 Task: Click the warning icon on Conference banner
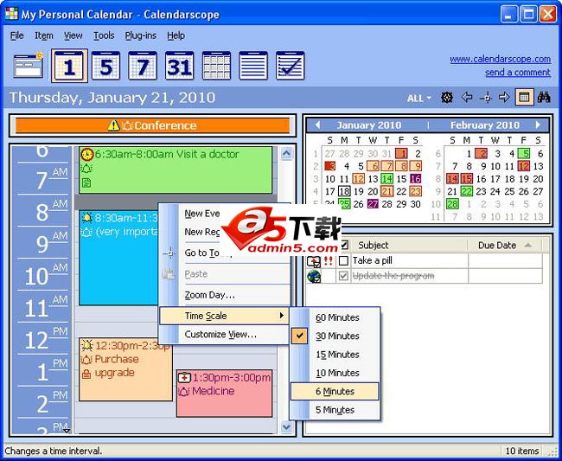[x=113, y=125]
